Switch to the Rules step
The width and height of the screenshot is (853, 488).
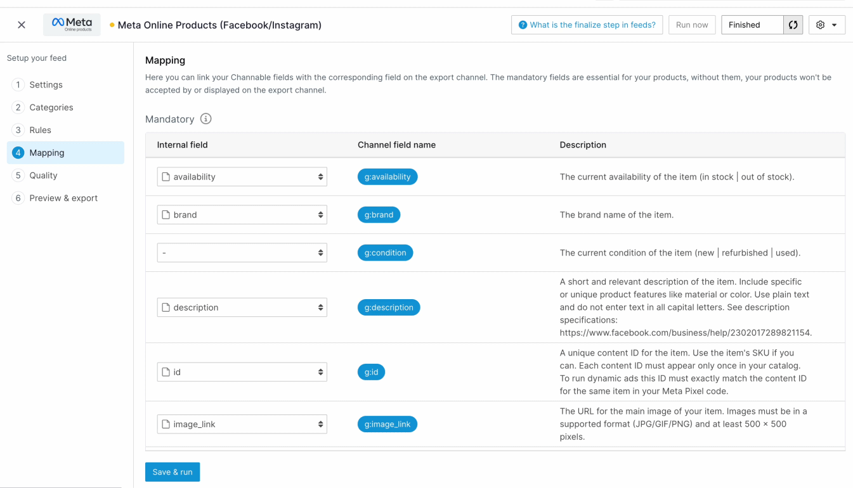[40, 130]
